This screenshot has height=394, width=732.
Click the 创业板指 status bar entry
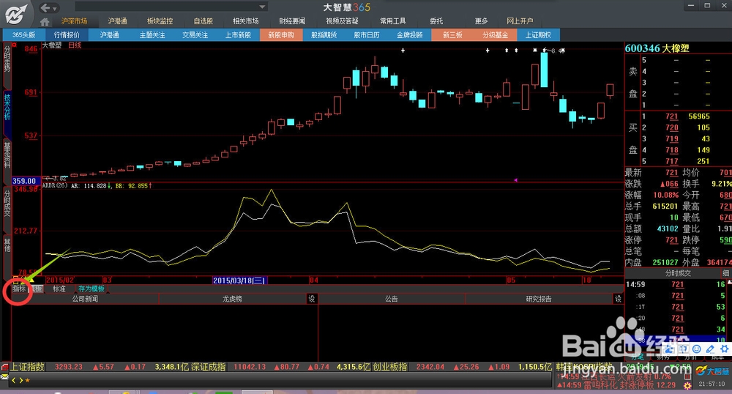(x=390, y=367)
